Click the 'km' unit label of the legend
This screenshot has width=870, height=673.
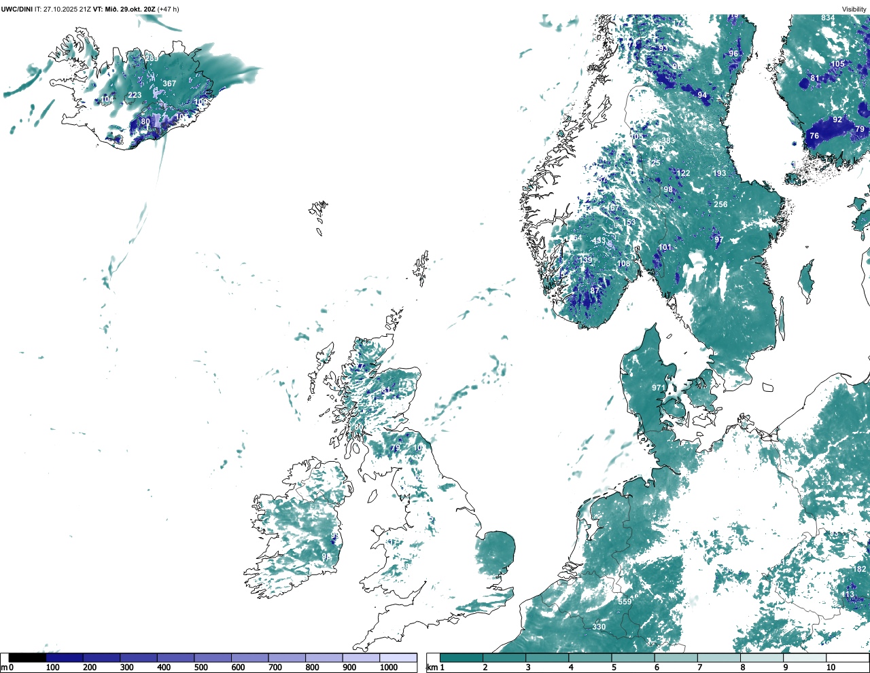[432, 668]
